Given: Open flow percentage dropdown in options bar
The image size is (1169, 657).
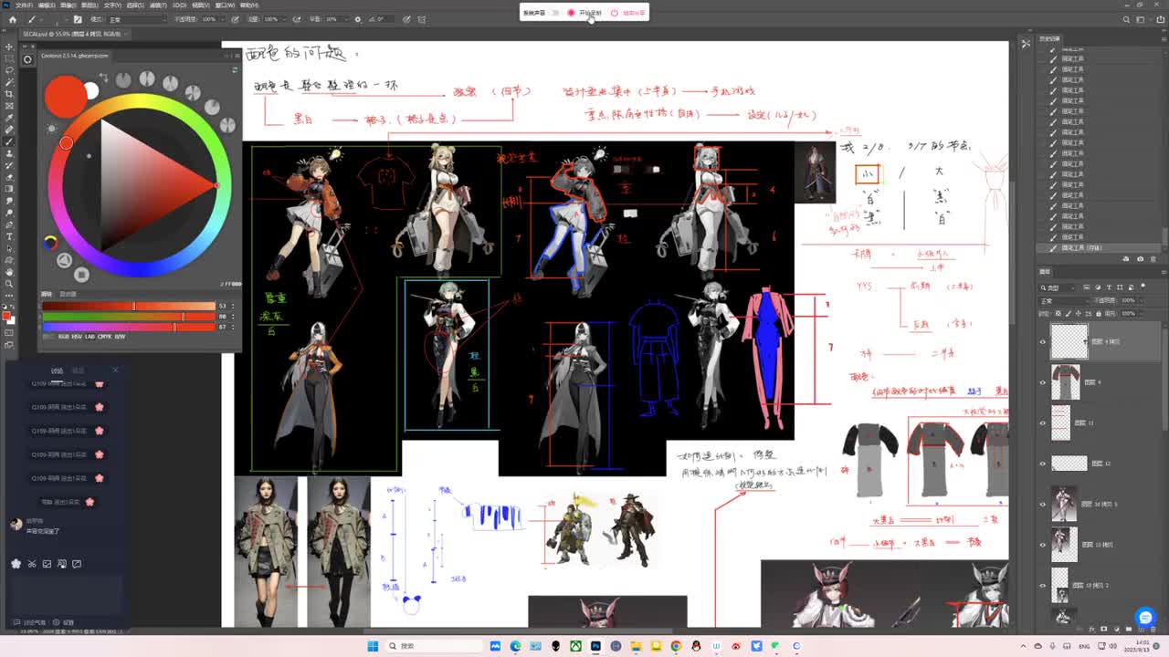Looking at the screenshot, I should tap(284, 19).
